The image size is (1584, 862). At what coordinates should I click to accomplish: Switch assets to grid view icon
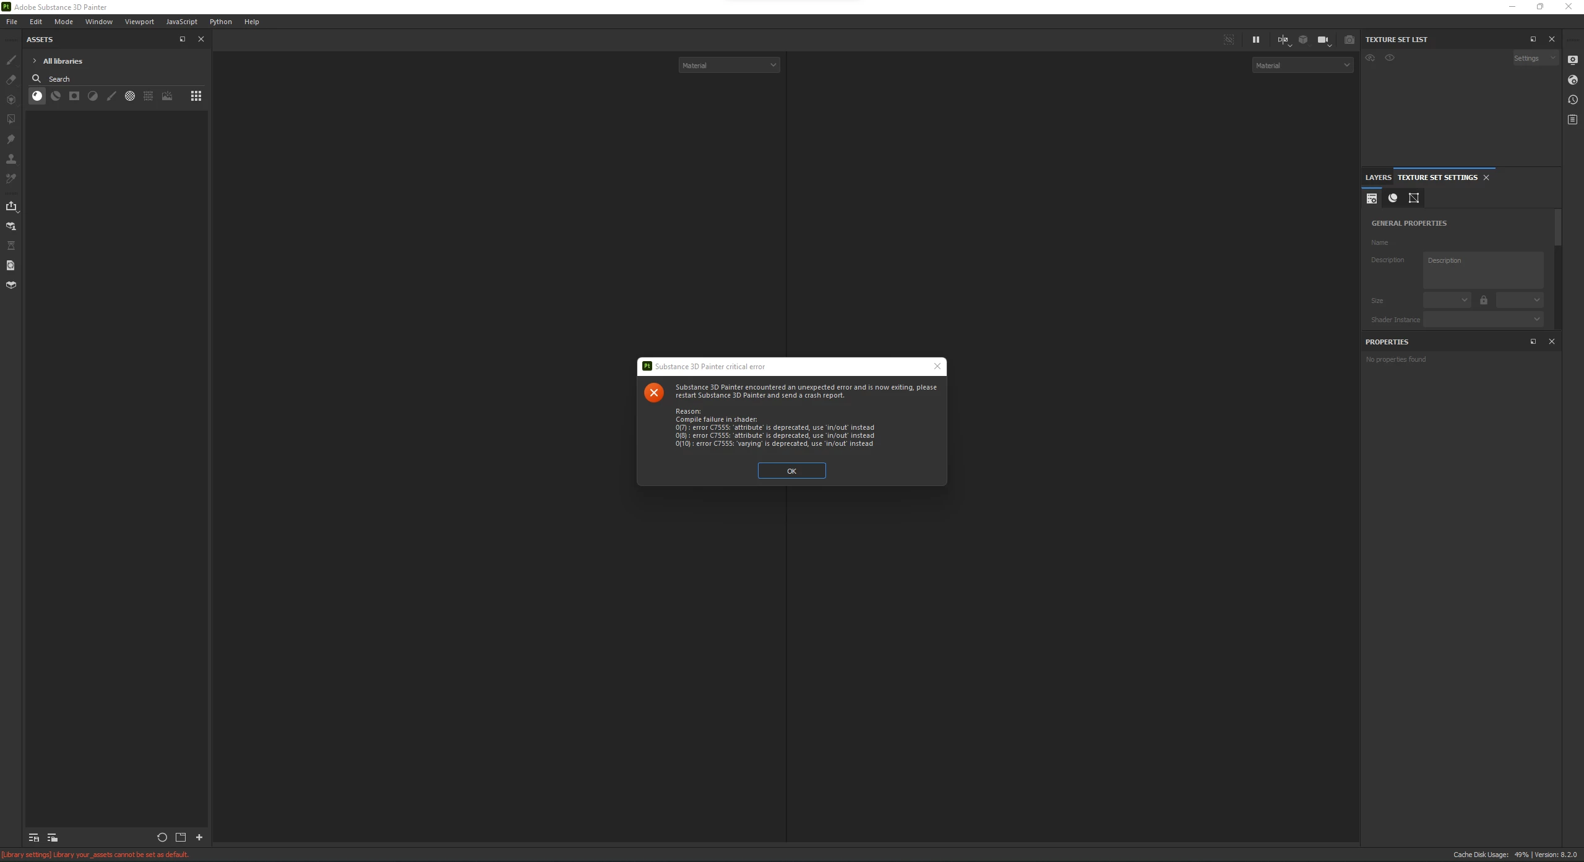click(196, 96)
